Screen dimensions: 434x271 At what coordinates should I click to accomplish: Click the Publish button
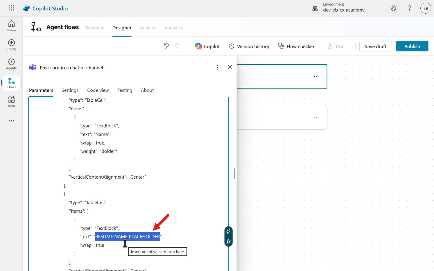point(412,46)
